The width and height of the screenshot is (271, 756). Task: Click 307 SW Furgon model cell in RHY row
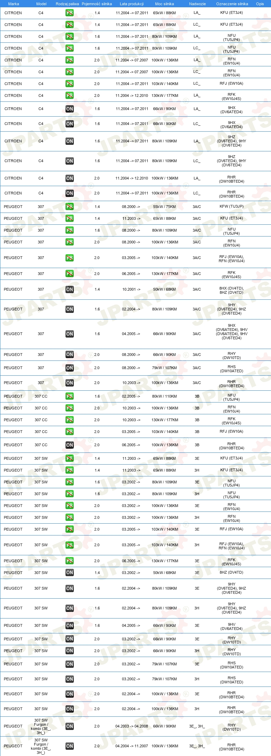pyautogui.click(x=41, y=726)
